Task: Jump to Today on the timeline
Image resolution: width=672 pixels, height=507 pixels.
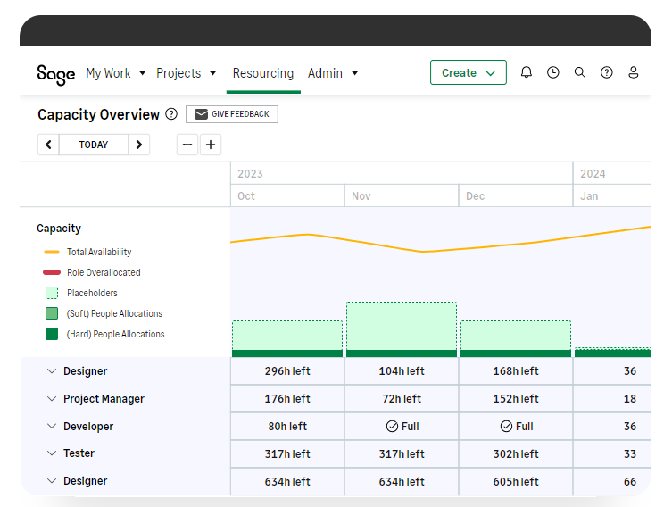Action: point(94,145)
